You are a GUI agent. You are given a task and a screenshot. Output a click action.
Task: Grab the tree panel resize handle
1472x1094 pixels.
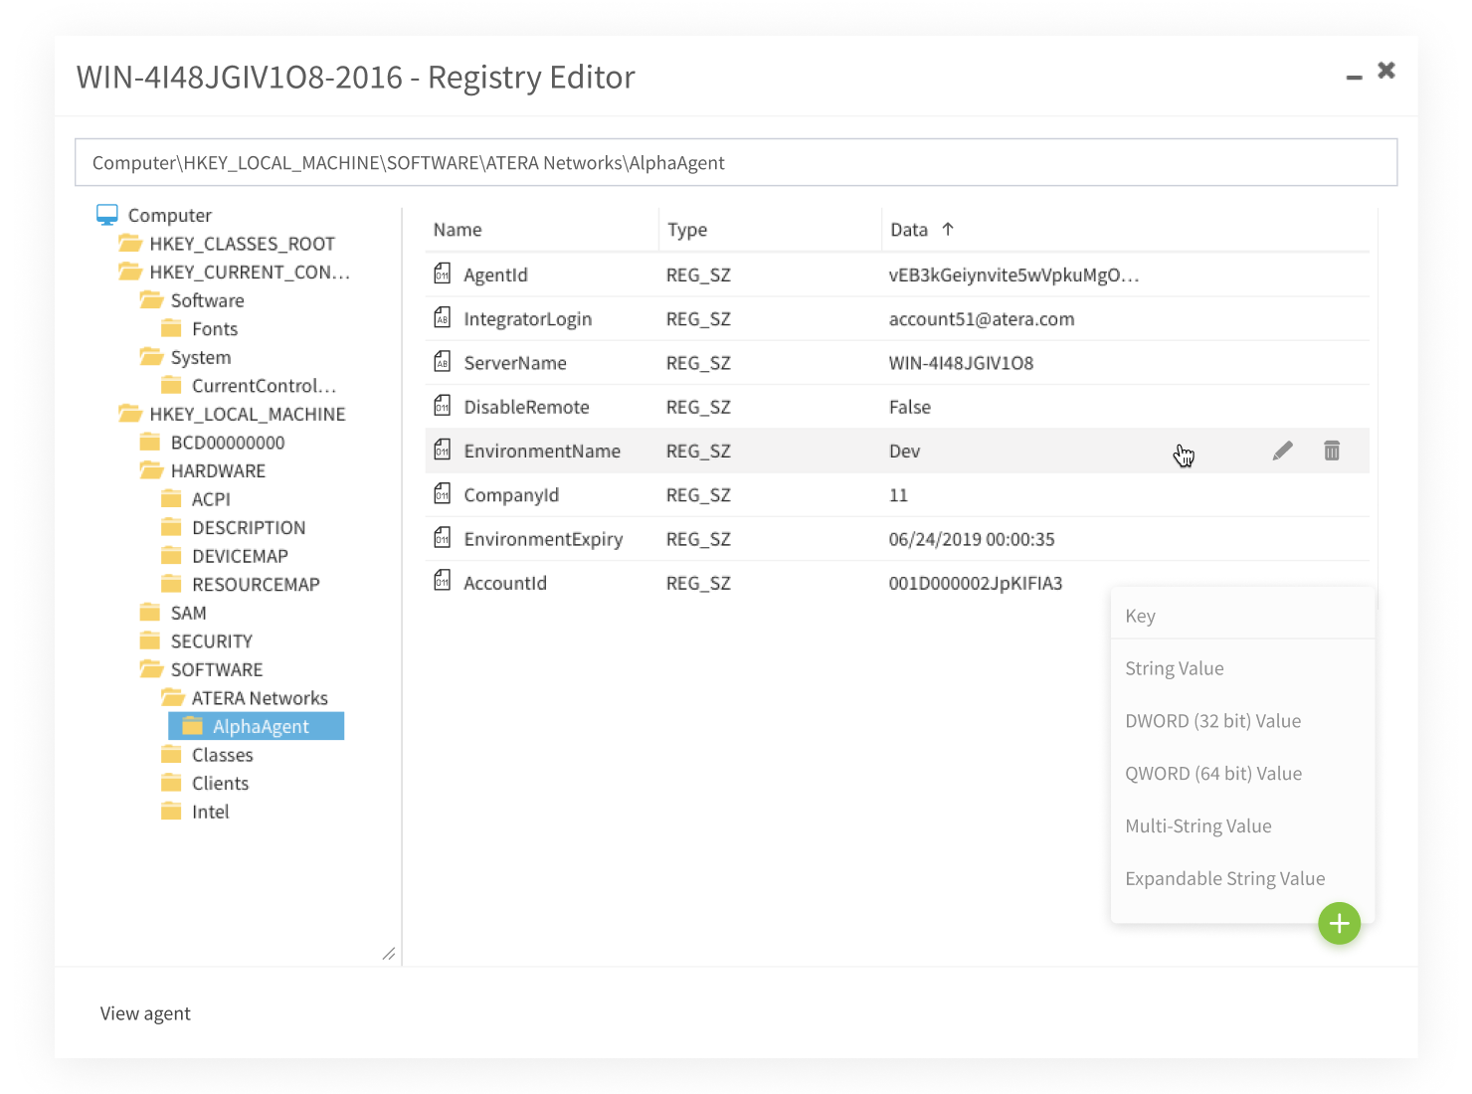tap(389, 954)
